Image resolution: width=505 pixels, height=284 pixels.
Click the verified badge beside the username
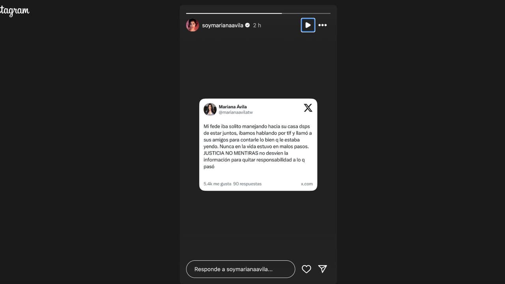[247, 25]
